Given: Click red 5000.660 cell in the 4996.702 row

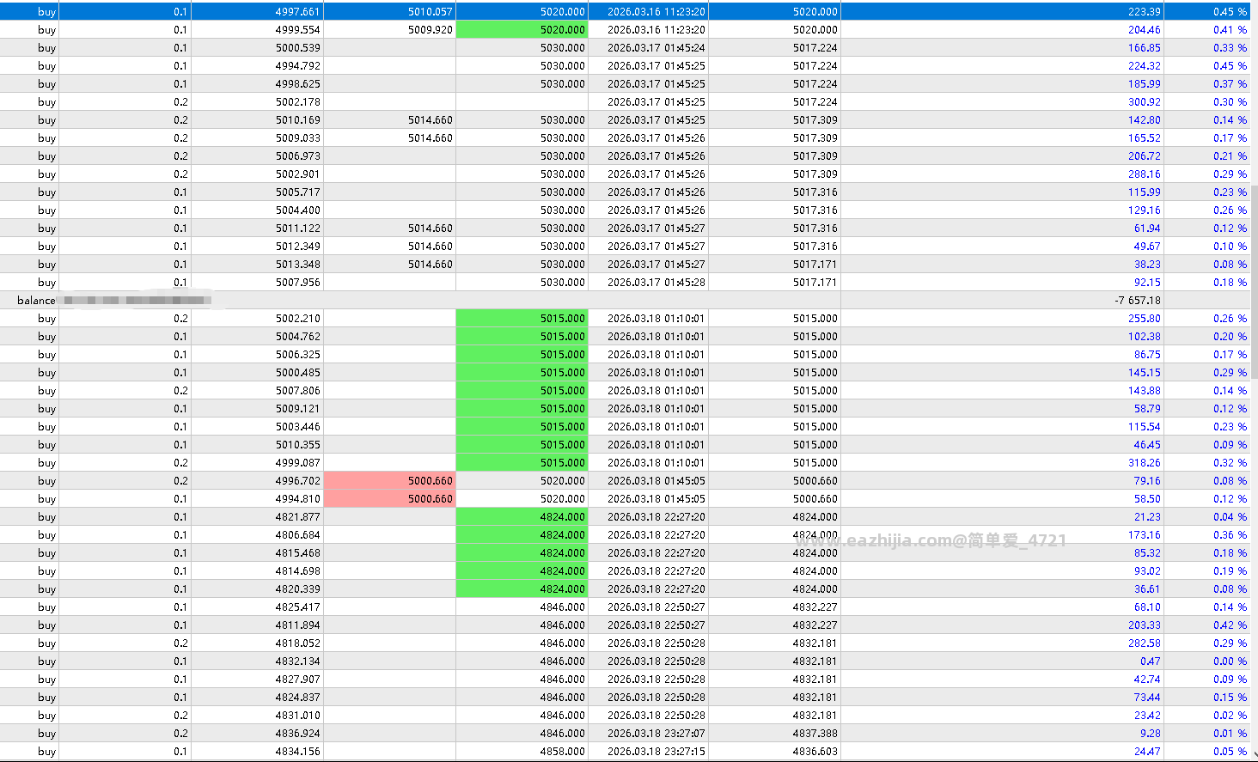Looking at the screenshot, I should [389, 481].
